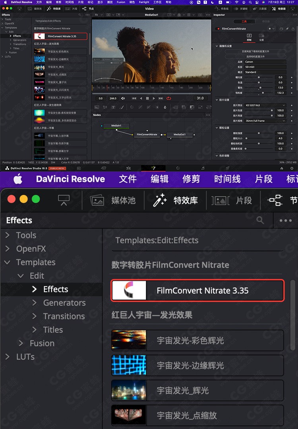Viewport: 298px width, 429px height.
Task: Play the clip forward
Action: click(154, 98)
